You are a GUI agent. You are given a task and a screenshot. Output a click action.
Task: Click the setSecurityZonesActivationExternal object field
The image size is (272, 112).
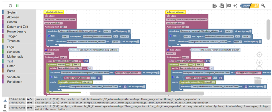(60, 19)
